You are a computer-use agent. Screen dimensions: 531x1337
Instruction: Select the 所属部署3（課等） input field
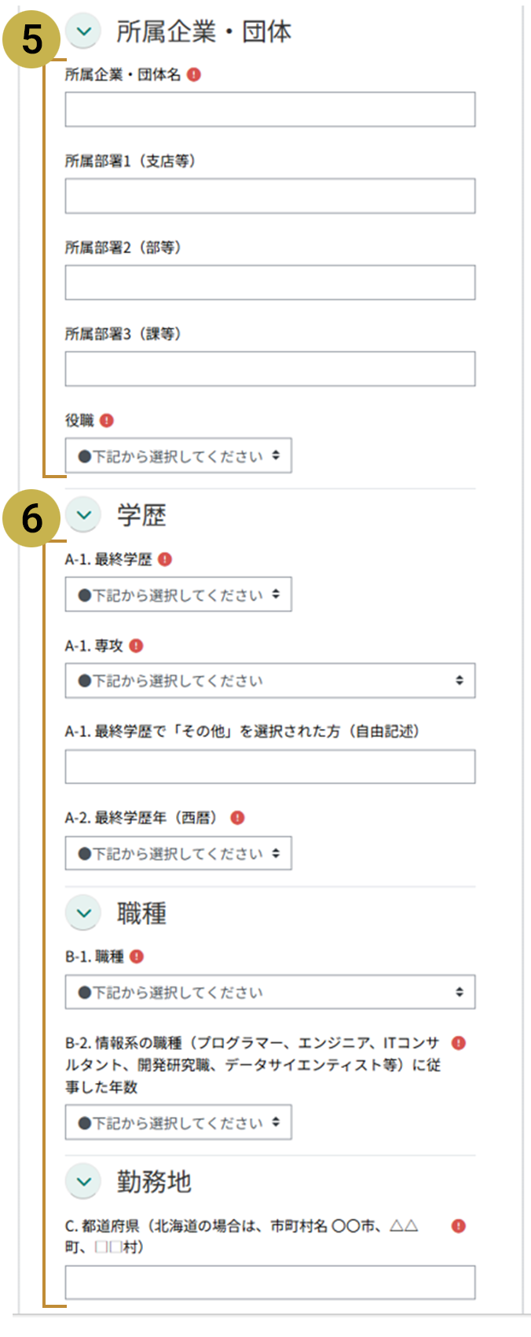click(x=269, y=369)
